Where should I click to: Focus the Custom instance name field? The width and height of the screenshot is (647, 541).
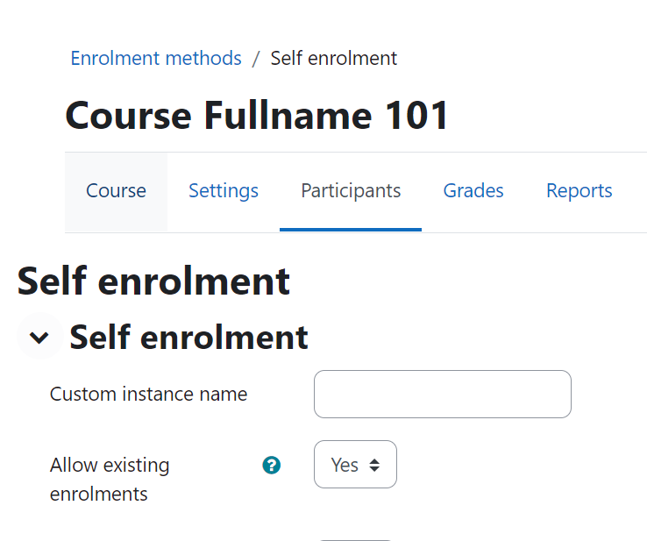(443, 394)
